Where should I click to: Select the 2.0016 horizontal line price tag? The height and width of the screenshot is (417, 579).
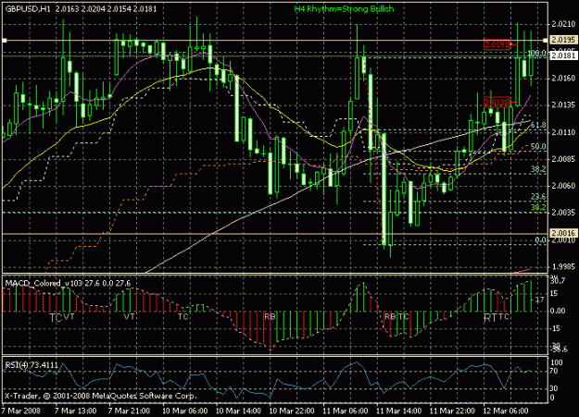coord(563,233)
